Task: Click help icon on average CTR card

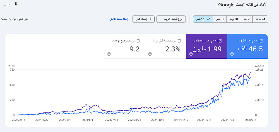Action: tap(150, 54)
